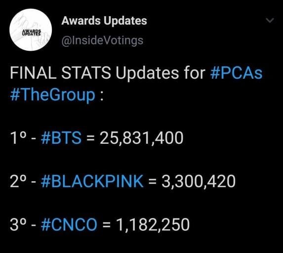Click the equals sign after #BTS
The image size is (283, 253).
tap(90, 138)
